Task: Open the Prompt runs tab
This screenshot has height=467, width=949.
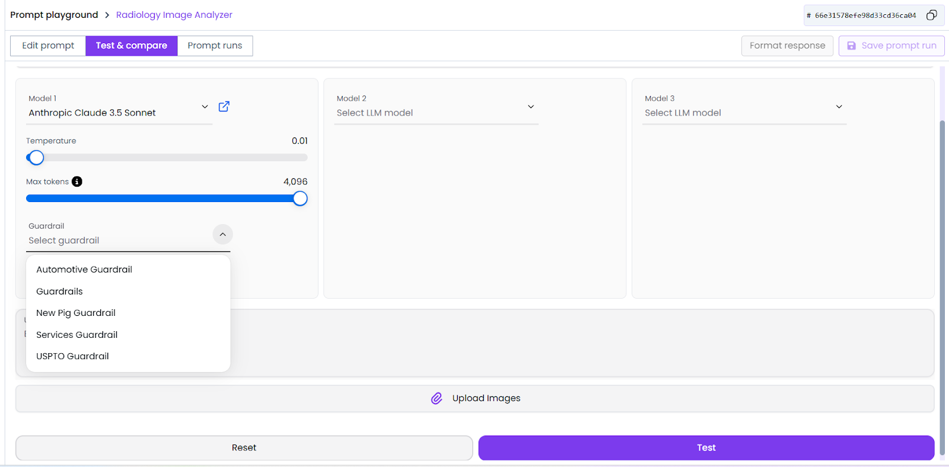Action: coord(215,46)
